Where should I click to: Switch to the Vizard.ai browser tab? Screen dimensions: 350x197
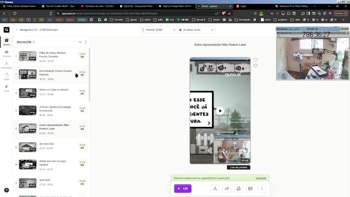[292, 6]
